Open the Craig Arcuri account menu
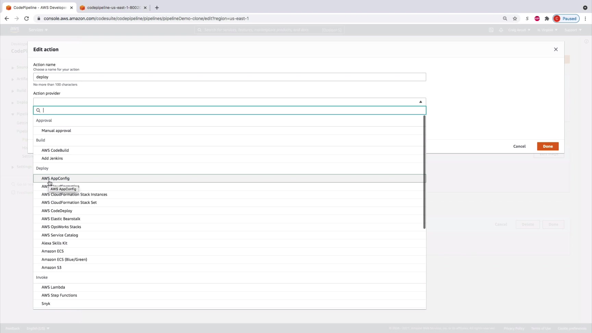 tap(519, 30)
